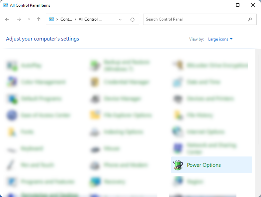Maximize the All Control Panel Items window
The image size is (261, 197).
[238, 5]
